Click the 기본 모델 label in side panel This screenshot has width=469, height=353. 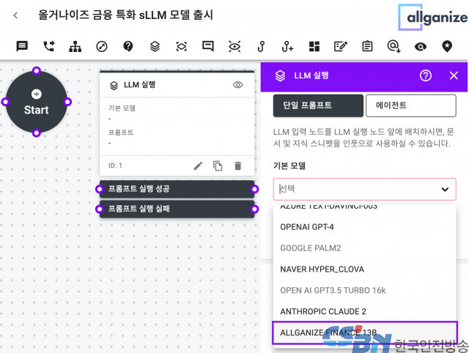(289, 166)
